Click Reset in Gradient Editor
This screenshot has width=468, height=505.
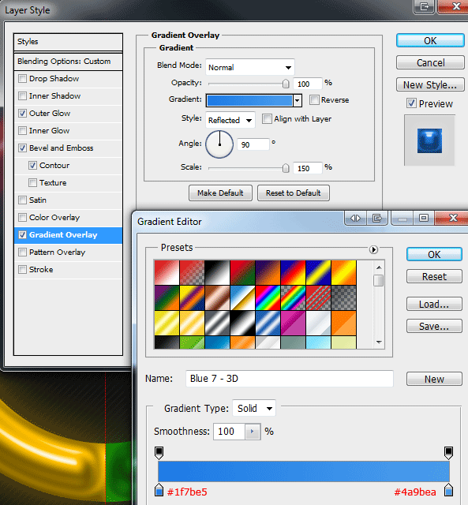point(434,277)
